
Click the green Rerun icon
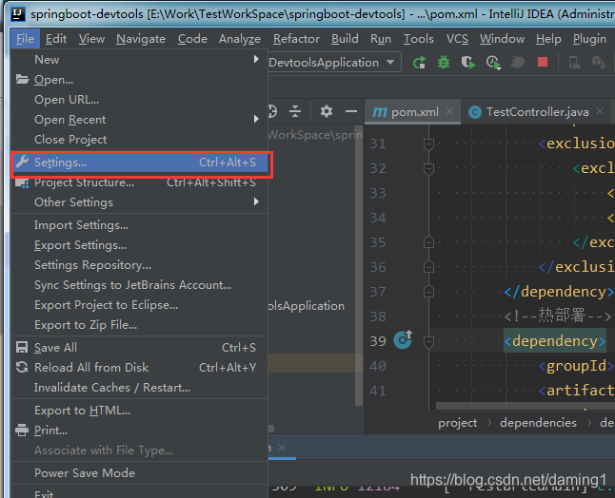pos(419,63)
